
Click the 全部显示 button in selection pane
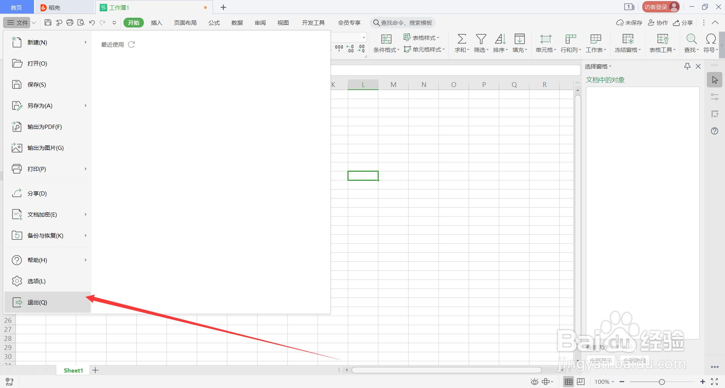coord(601,360)
